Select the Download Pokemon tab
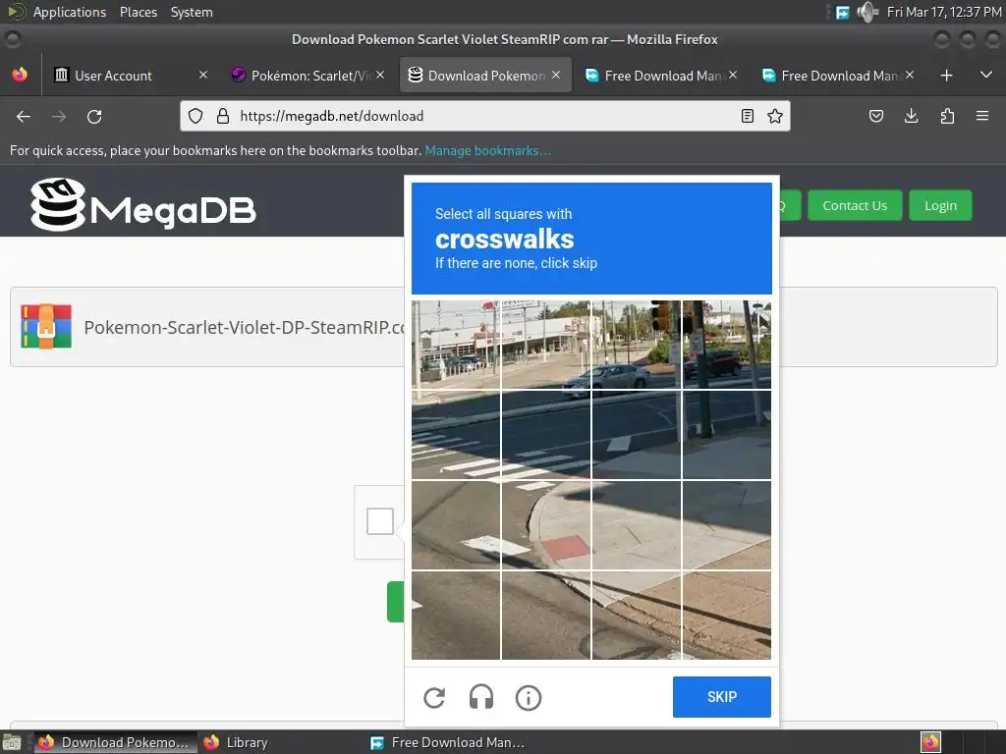Screen dimensions: 1006x754 (485, 75)
